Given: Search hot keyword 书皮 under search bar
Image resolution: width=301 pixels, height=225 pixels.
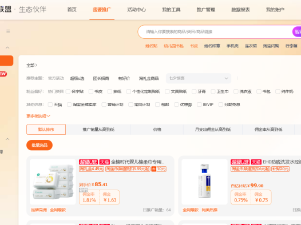Looking at the screenshot, I should pyautogui.click(x=194, y=46).
